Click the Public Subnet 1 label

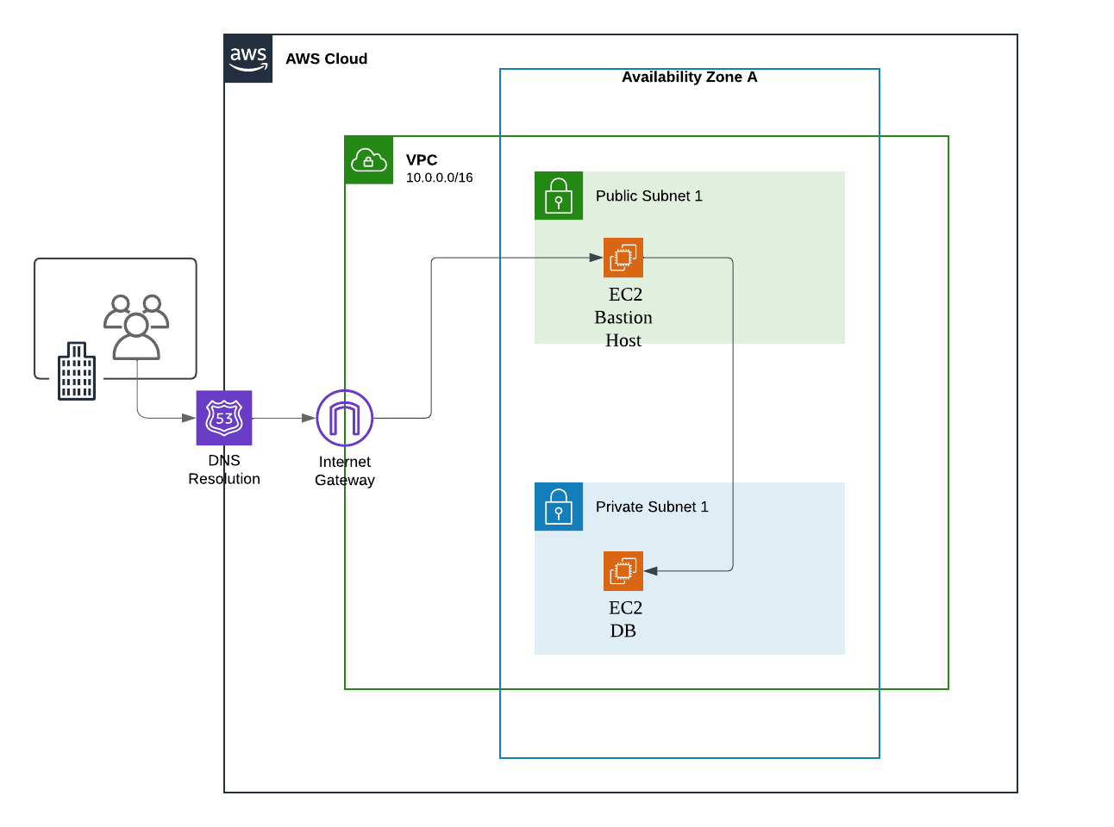pyautogui.click(x=649, y=196)
